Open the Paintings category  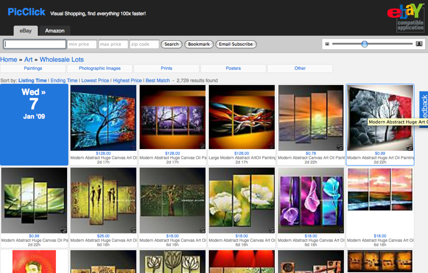click(x=33, y=68)
